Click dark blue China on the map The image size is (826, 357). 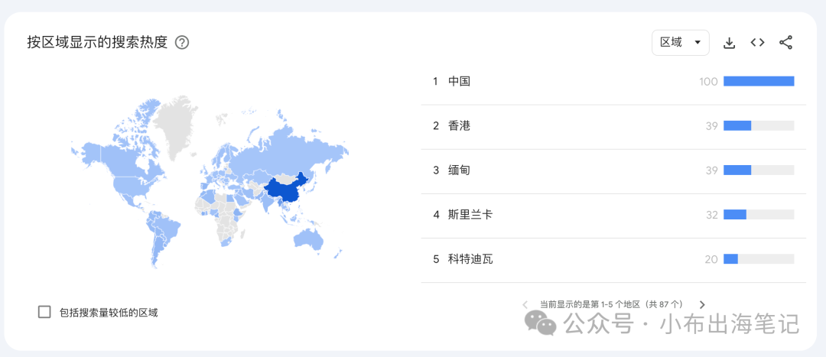(285, 190)
